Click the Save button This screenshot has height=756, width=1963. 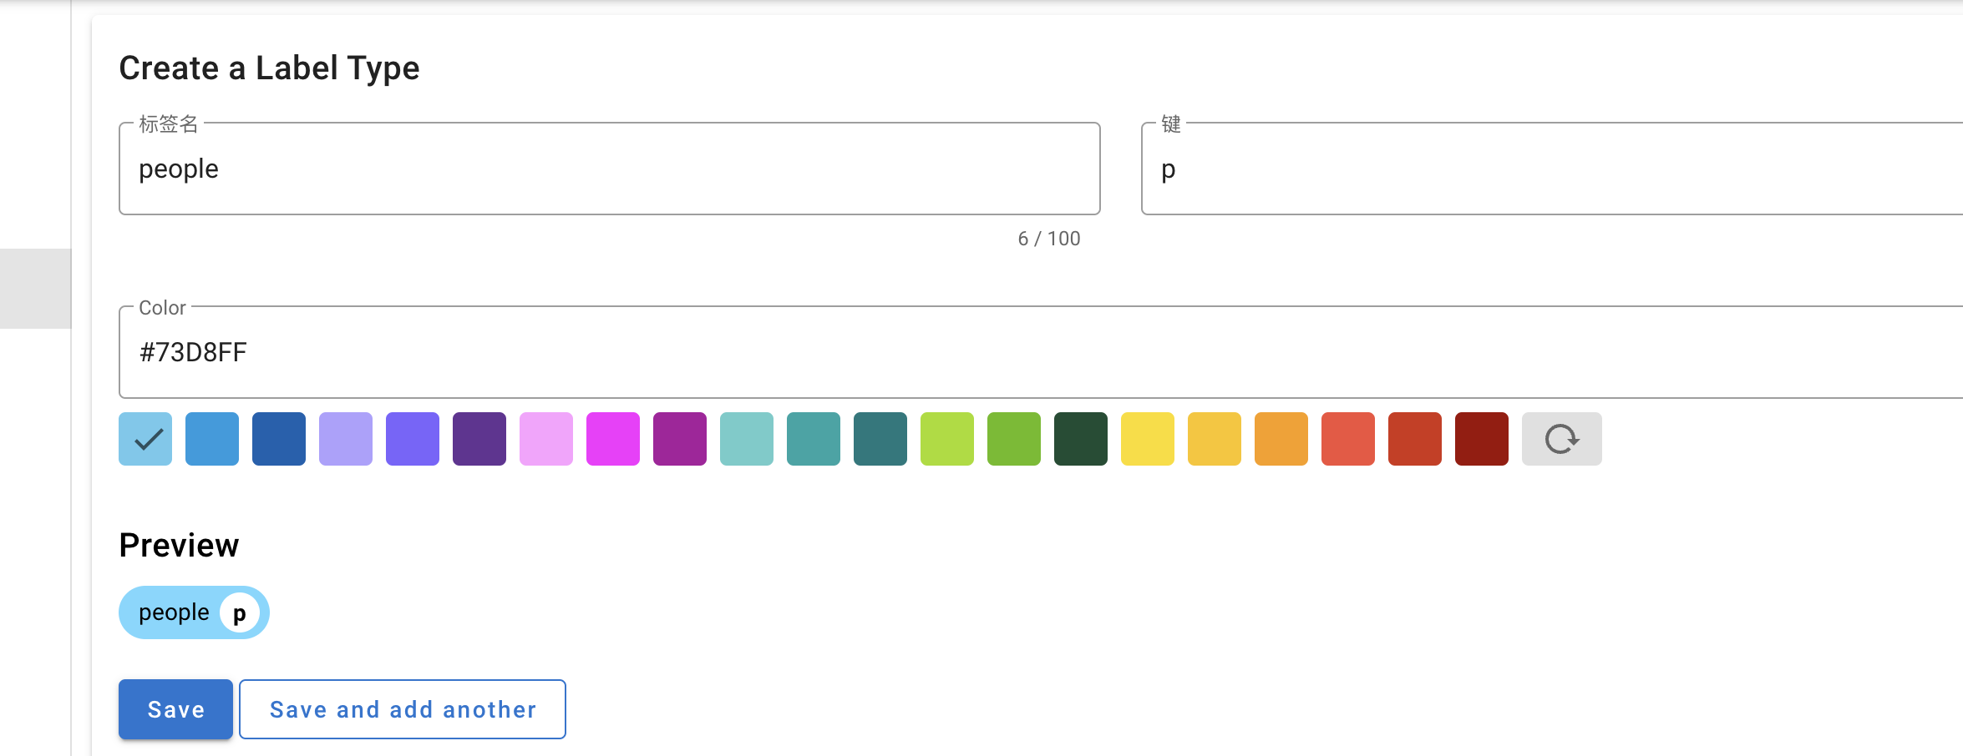click(x=175, y=709)
